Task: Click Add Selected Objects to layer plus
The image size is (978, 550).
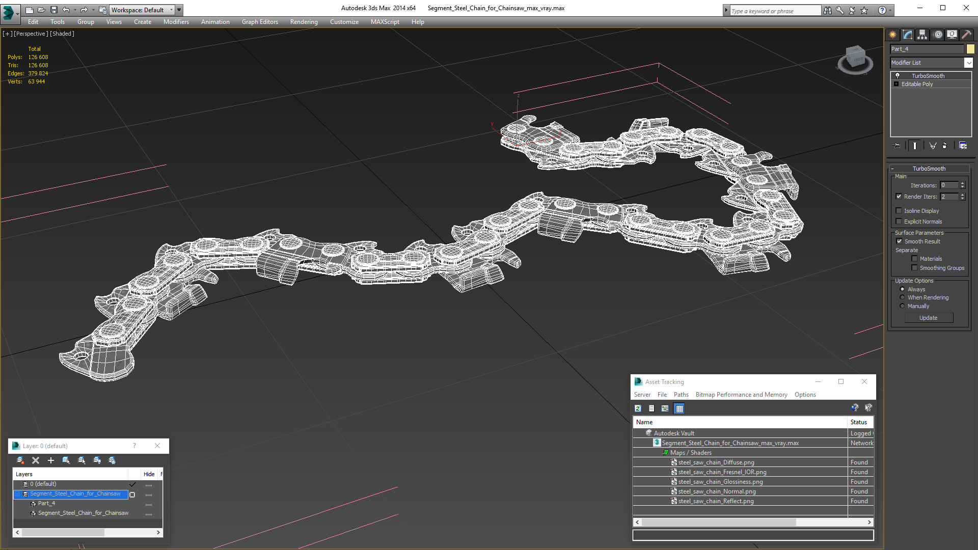Action: coord(50,460)
